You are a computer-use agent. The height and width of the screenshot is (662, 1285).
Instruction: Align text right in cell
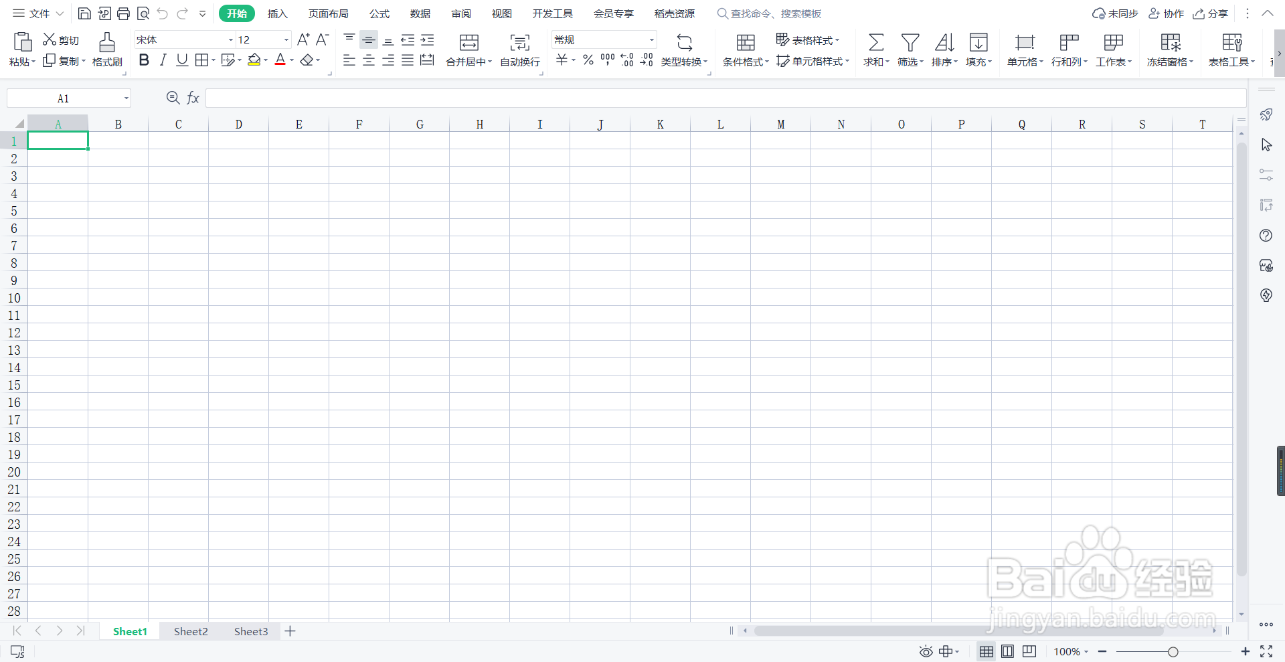pyautogui.click(x=388, y=61)
